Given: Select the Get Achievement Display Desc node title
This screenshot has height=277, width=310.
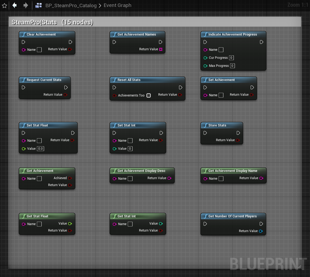Looking at the screenshot, I should [141, 171].
